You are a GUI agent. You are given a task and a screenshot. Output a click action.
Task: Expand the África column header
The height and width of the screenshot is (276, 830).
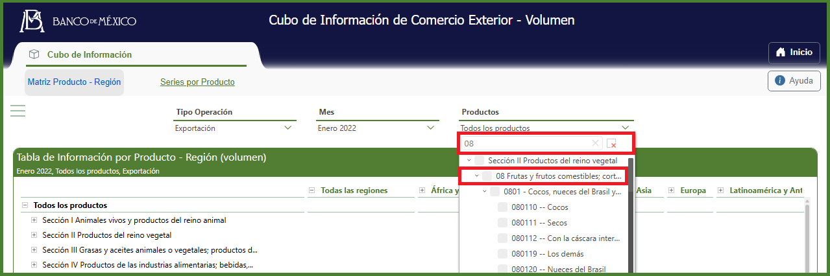[x=422, y=190]
